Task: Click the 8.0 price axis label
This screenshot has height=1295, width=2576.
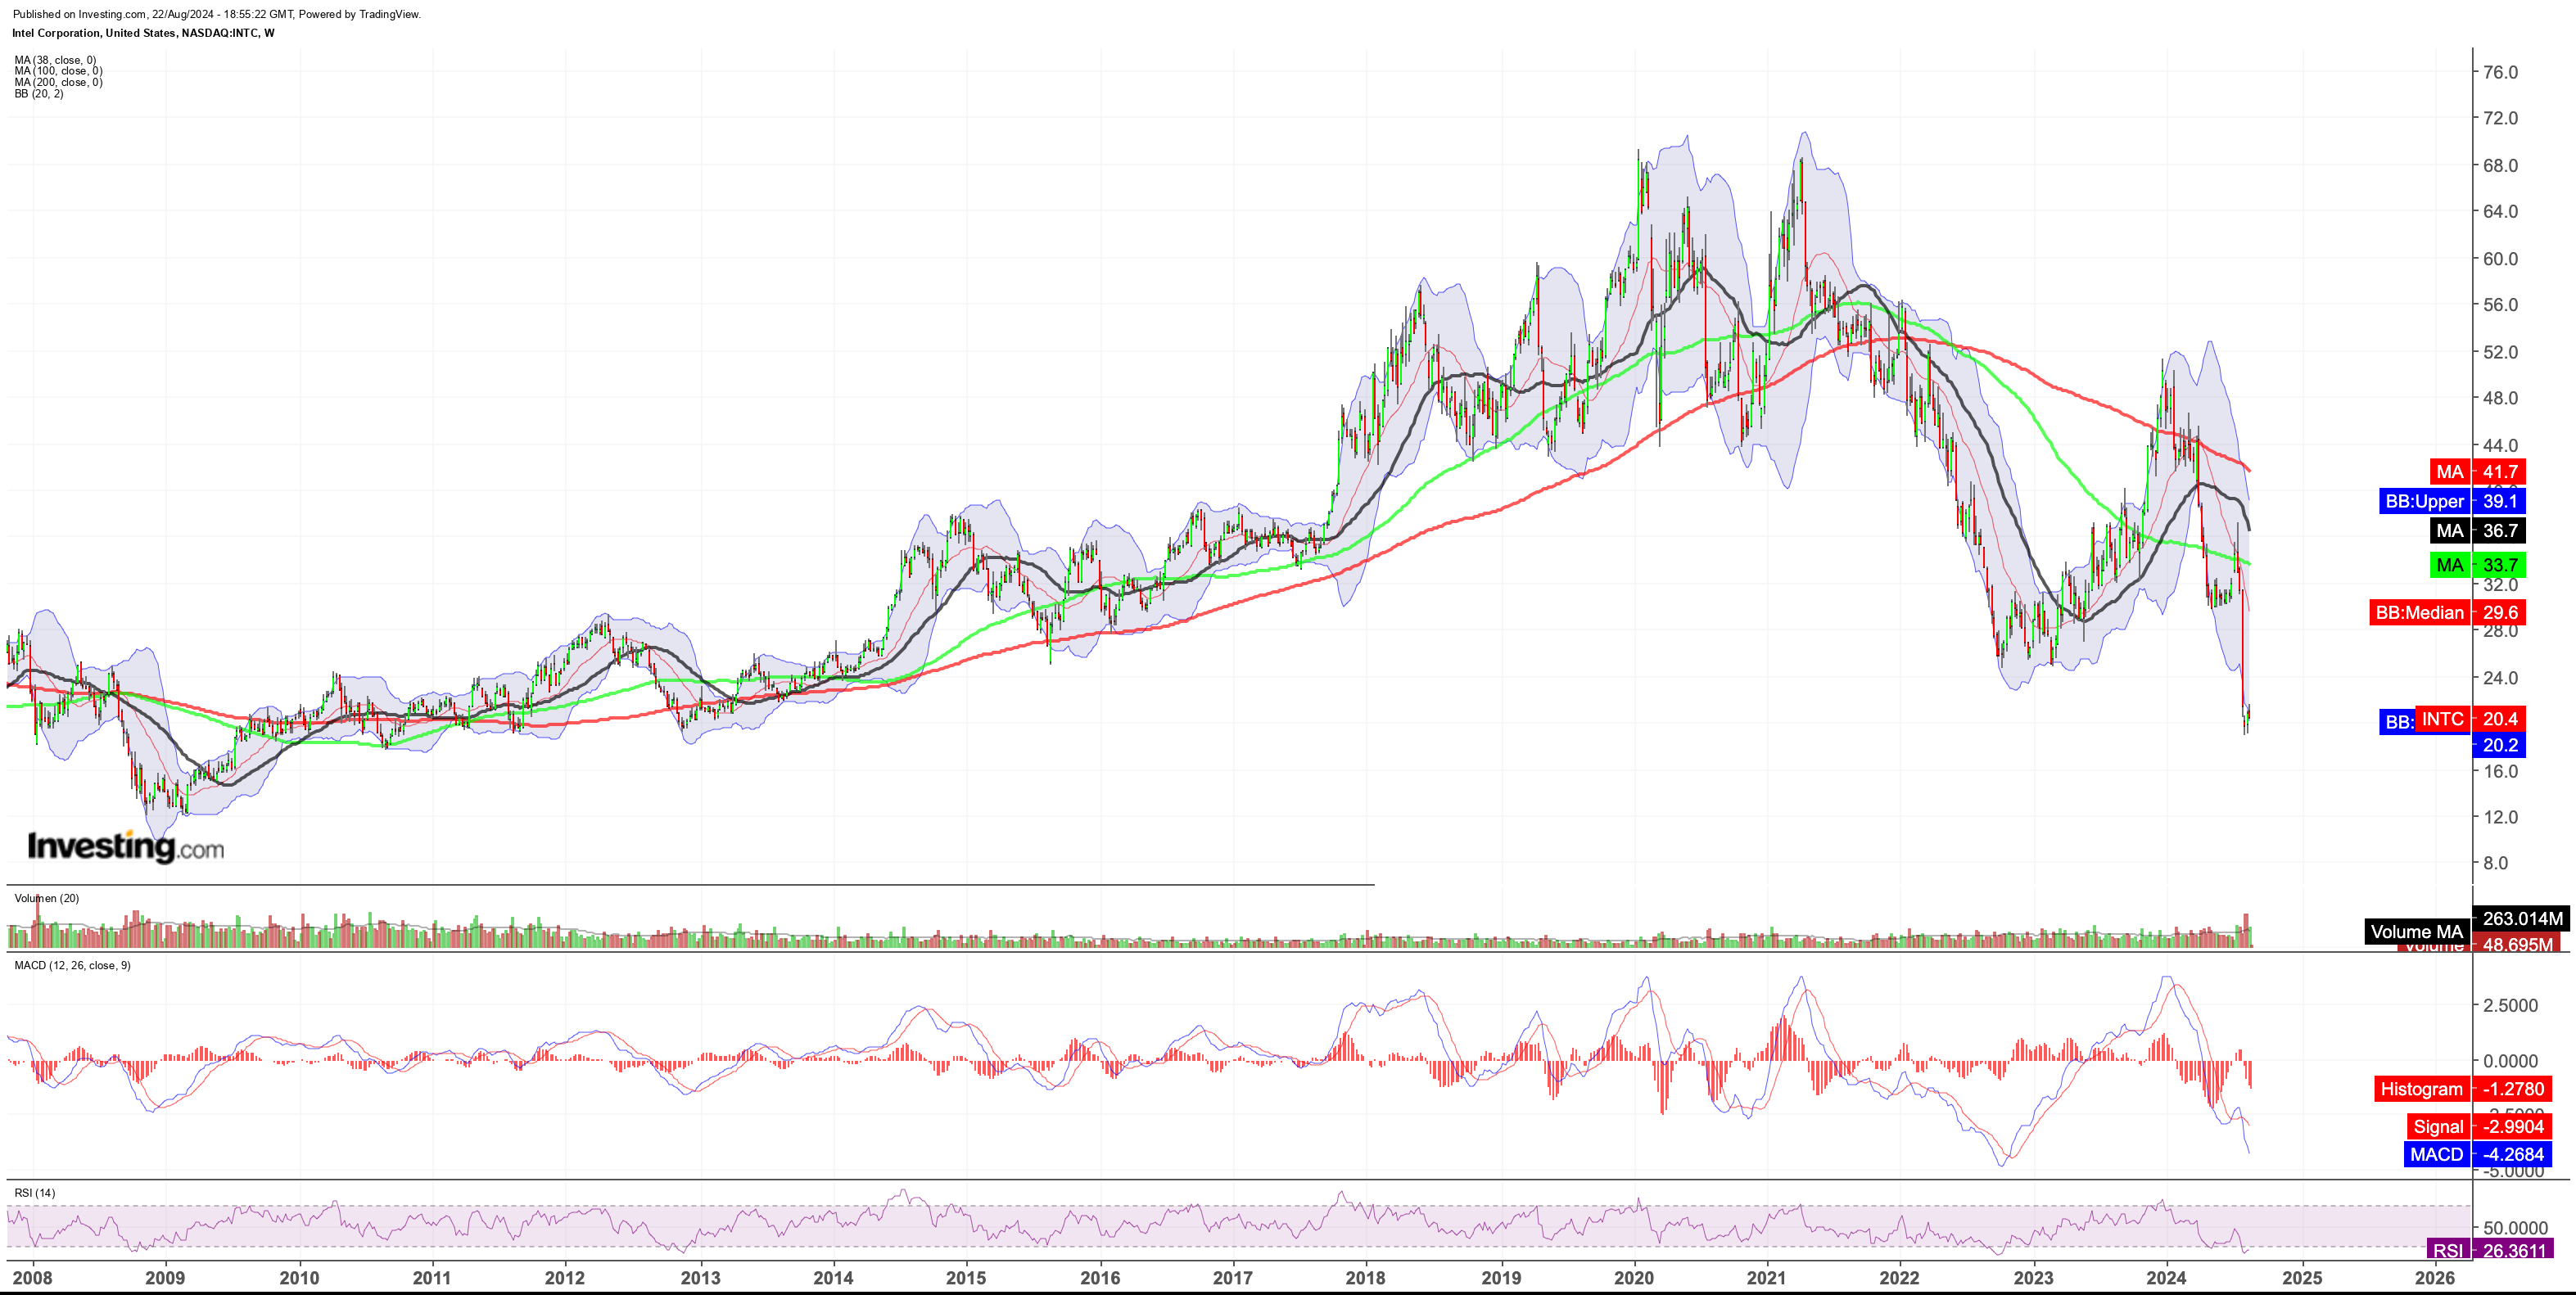Action: click(x=2496, y=863)
